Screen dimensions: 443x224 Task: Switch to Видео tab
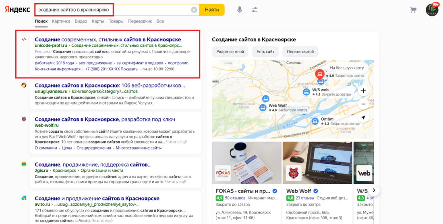pos(81,21)
